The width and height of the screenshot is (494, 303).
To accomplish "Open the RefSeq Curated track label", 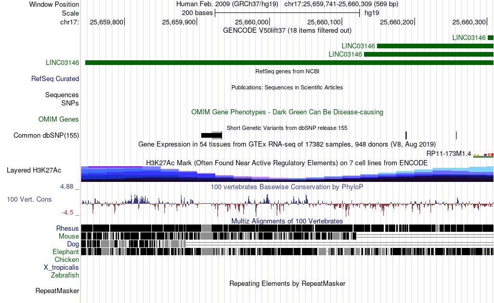I will 55,79.
